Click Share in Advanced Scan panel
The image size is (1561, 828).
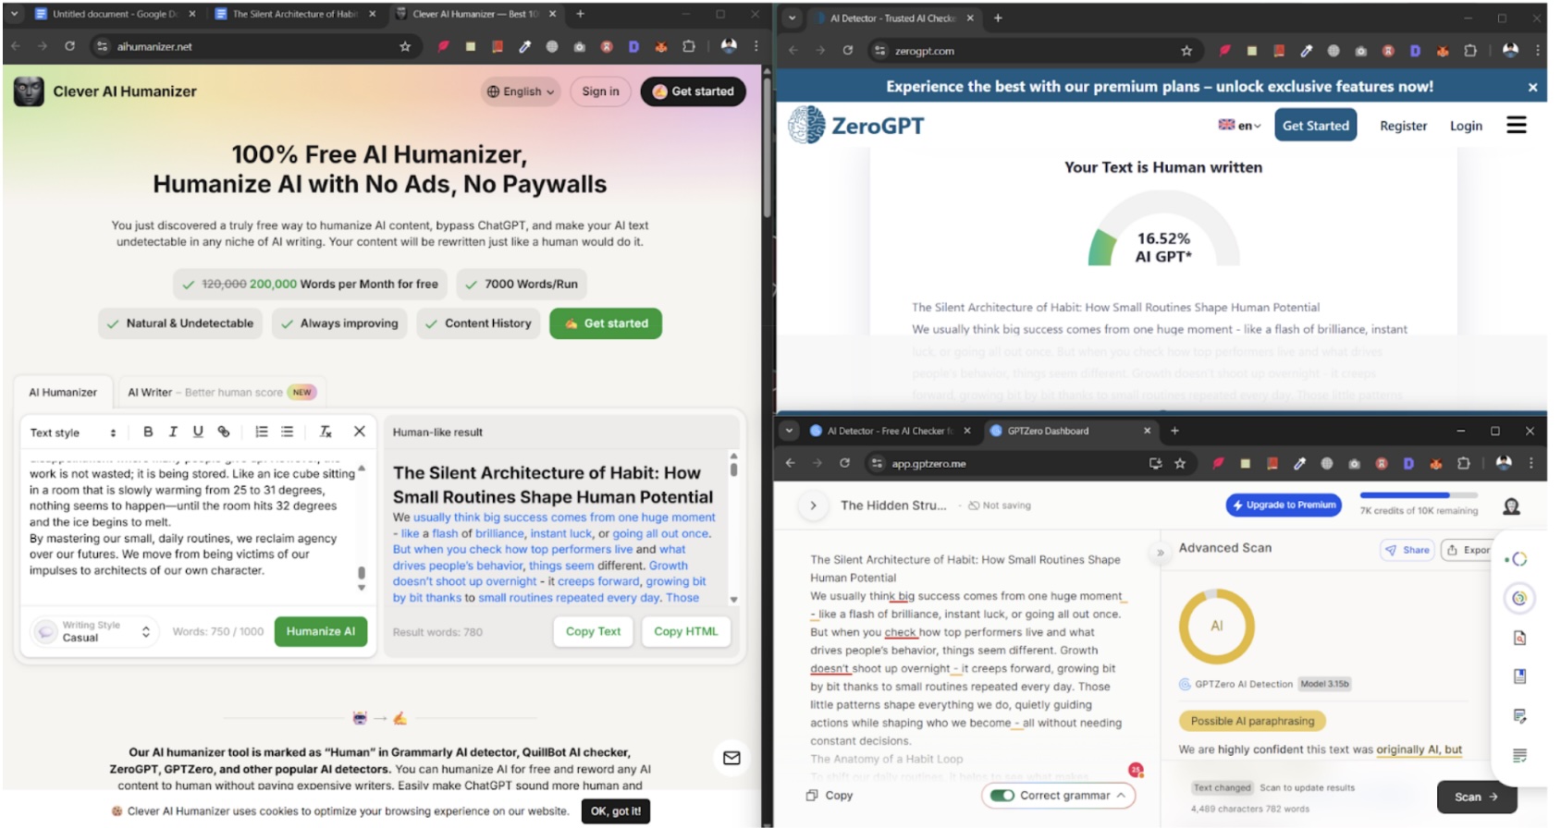click(1407, 550)
